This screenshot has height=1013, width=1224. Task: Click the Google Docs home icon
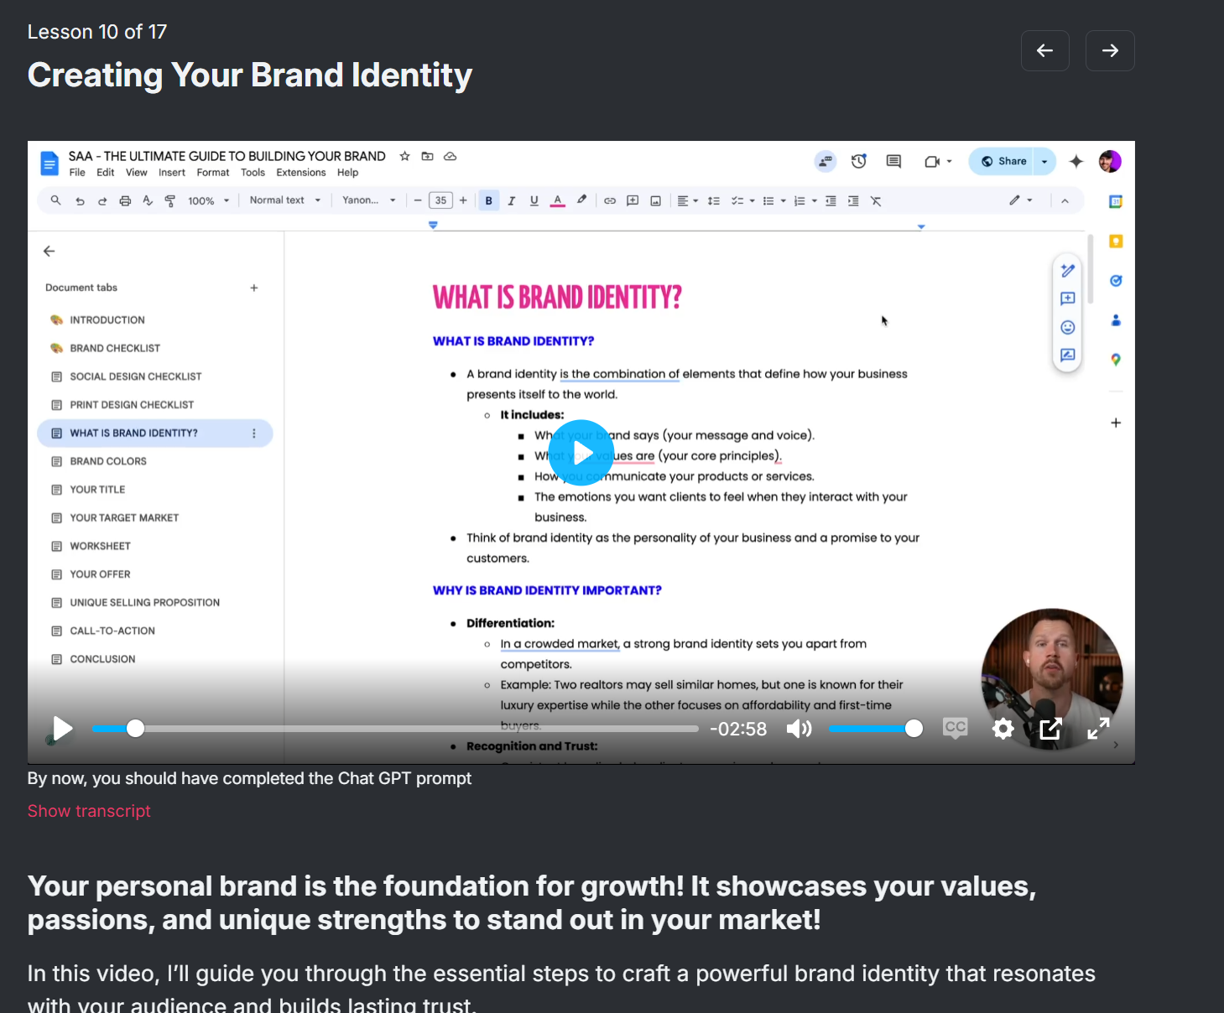49,163
